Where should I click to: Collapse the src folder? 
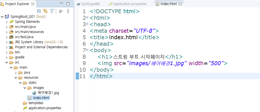pyautogui.click(x=7, y=63)
